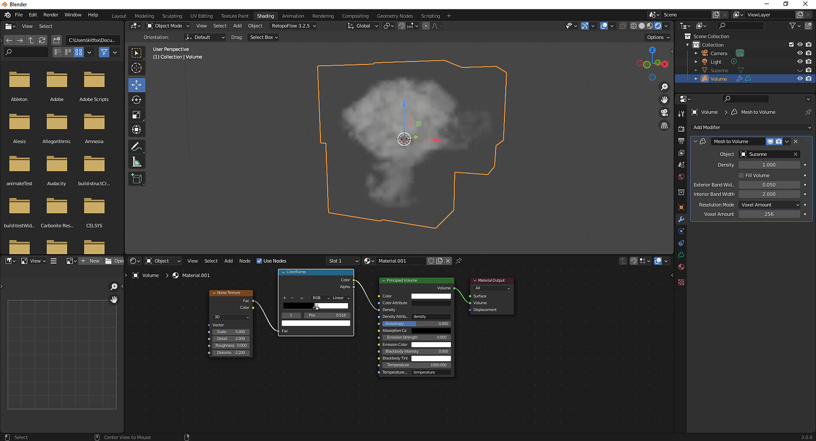The height and width of the screenshot is (441, 816).
Task: Open the Global transform orientation dropdown
Action: 362,26
